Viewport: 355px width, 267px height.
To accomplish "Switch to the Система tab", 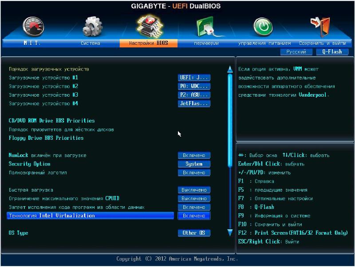I will pos(91,43).
